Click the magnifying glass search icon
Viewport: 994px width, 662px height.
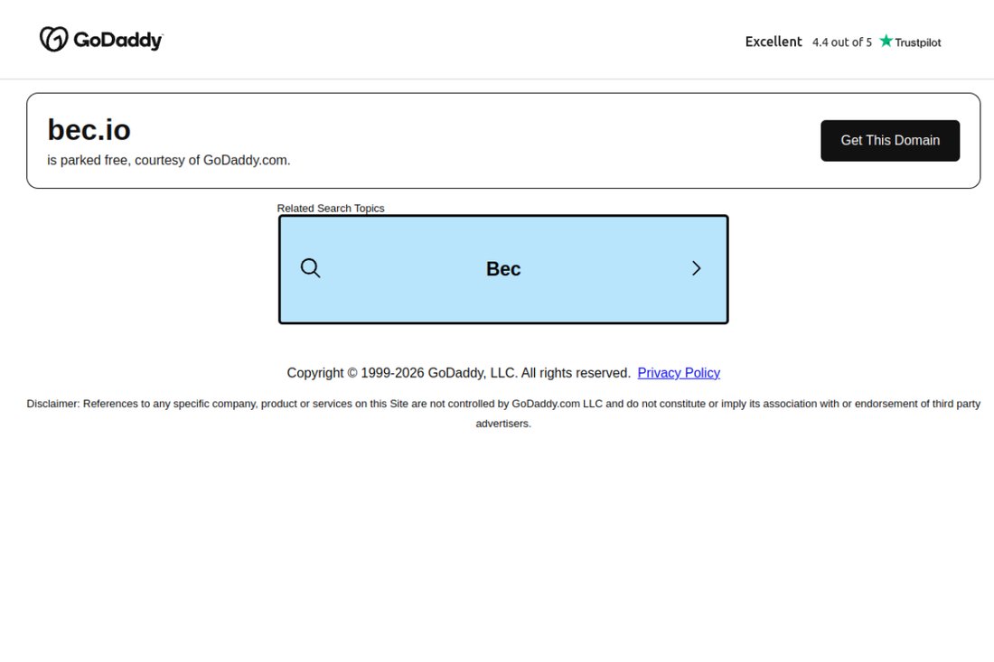pos(310,268)
